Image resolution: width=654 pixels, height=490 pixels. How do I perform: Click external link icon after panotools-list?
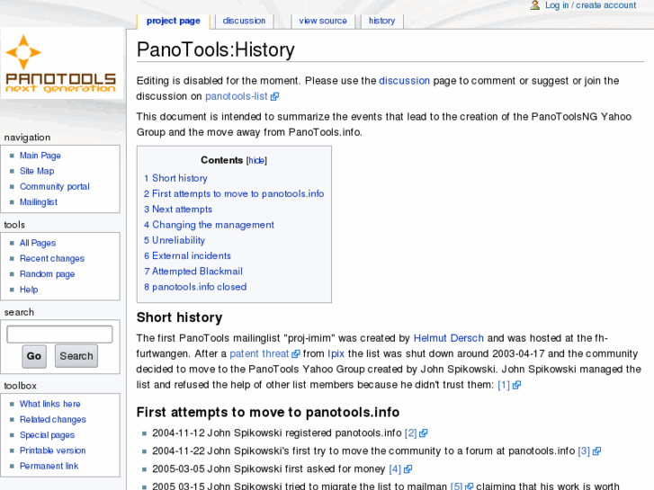[274, 97]
